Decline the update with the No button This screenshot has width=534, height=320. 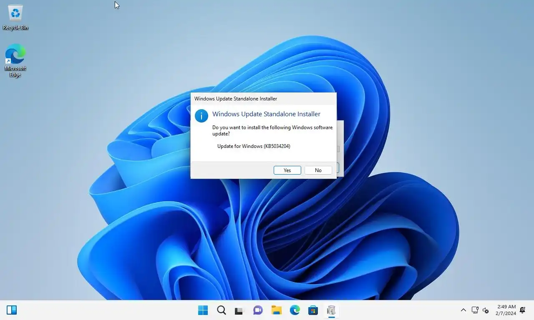click(318, 170)
